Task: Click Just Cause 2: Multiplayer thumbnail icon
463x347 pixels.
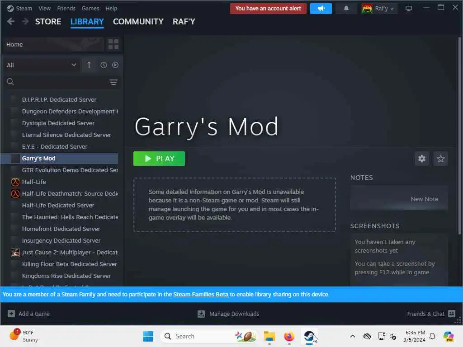Action: point(15,252)
